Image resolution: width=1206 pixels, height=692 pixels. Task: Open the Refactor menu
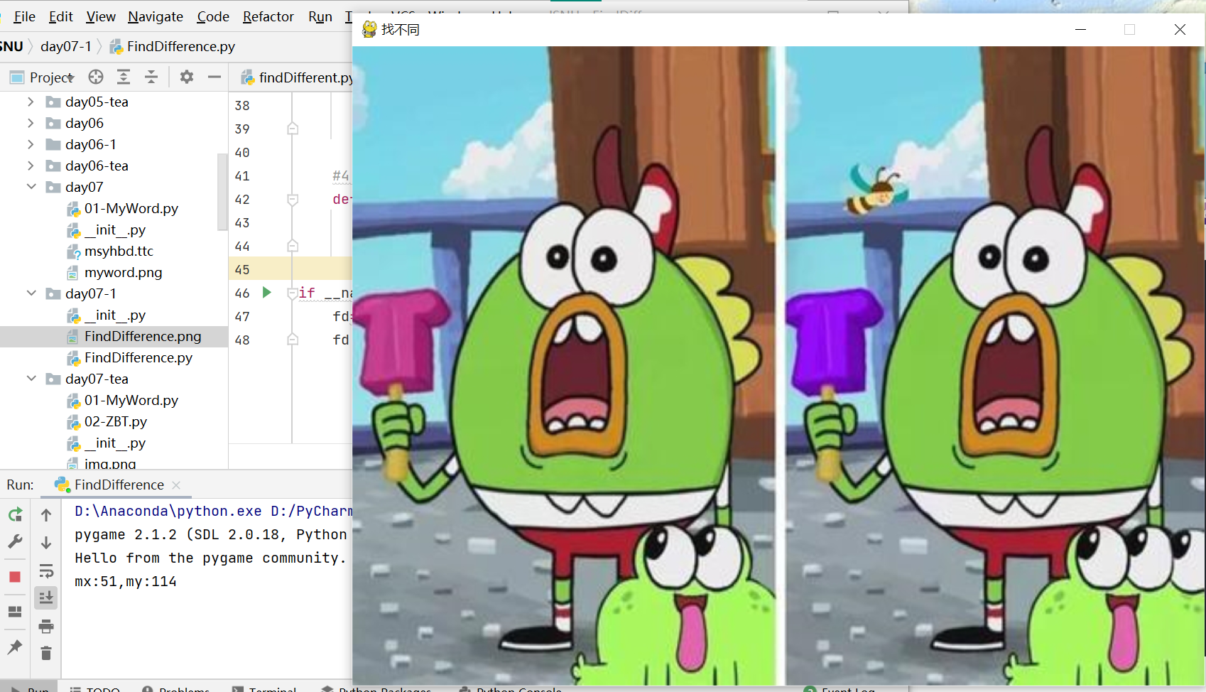(x=268, y=16)
